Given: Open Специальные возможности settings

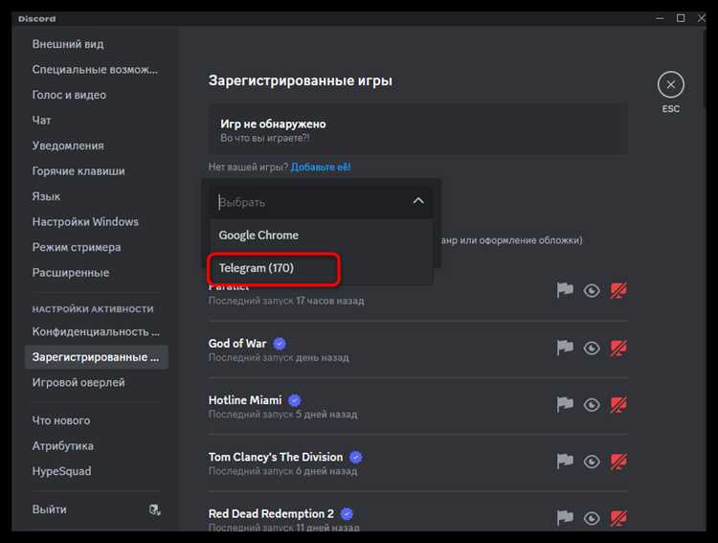Looking at the screenshot, I should click(x=96, y=69).
